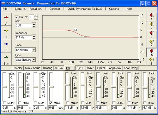Select output 4 speaker icon

pos(151,42)
